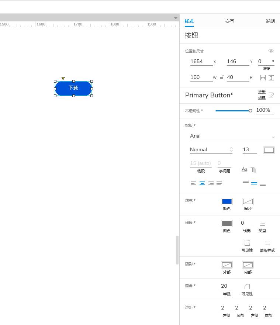Open the Aa text case options
280x325 pixels.
pos(244,170)
